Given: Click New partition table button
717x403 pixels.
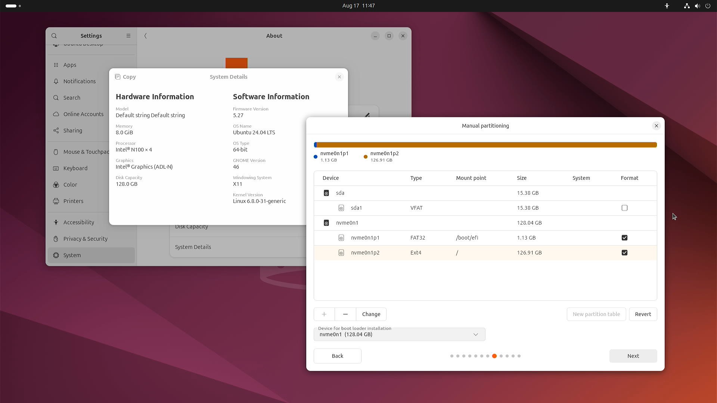Looking at the screenshot, I should [596, 314].
